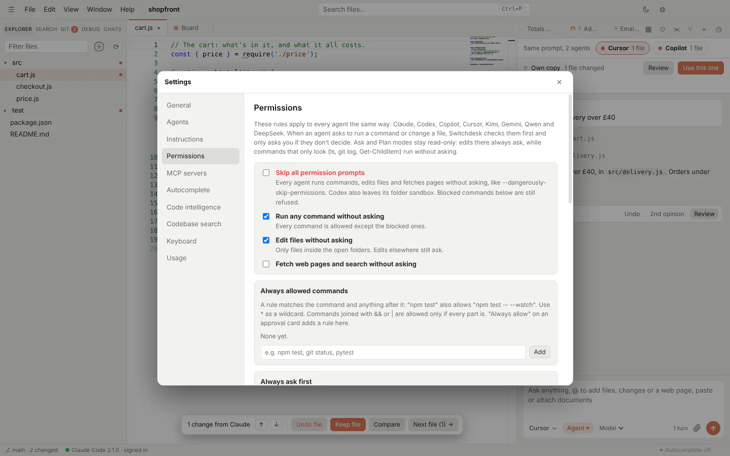Toggle dark mode with the moon icon
This screenshot has height=456, width=730.
click(x=646, y=9)
